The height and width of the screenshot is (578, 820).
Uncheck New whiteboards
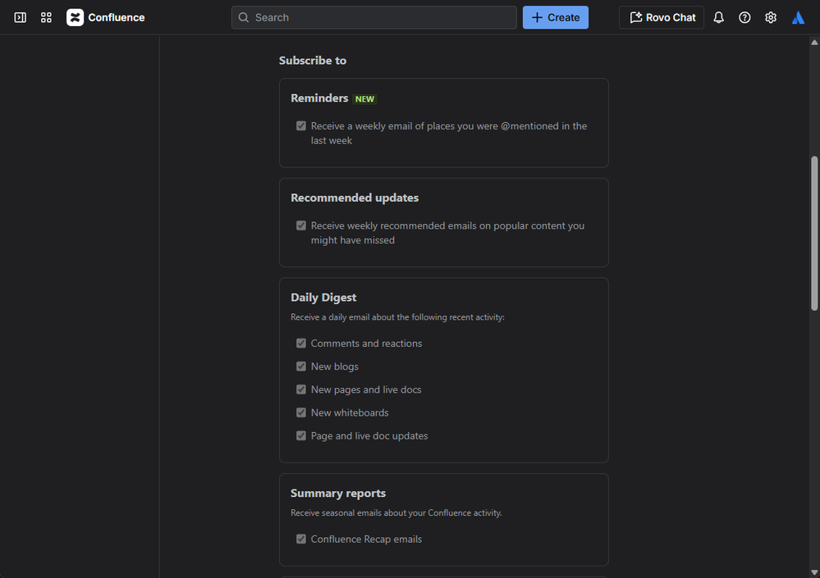[301, 412]
